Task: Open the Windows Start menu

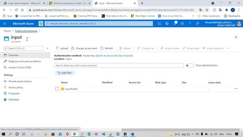Action: pos(3,134)
